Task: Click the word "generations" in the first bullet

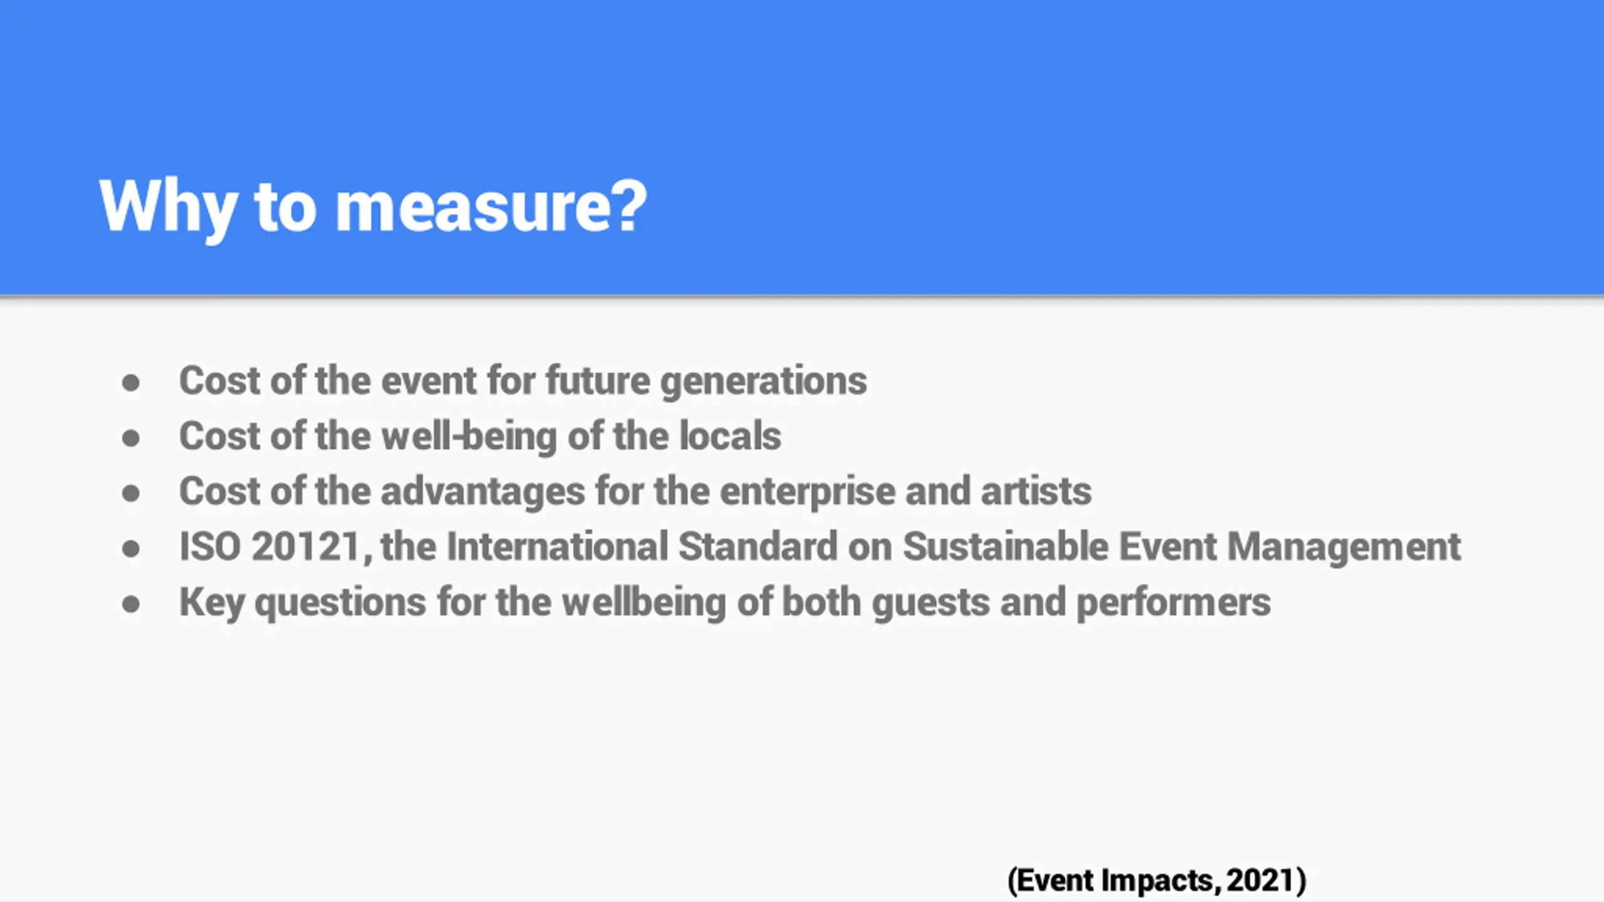Action: tap(764, 382)
